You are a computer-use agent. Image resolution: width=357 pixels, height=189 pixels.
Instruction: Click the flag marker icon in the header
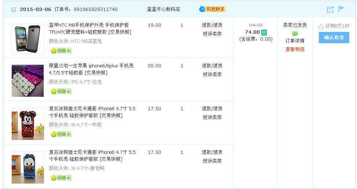point(341,9)
